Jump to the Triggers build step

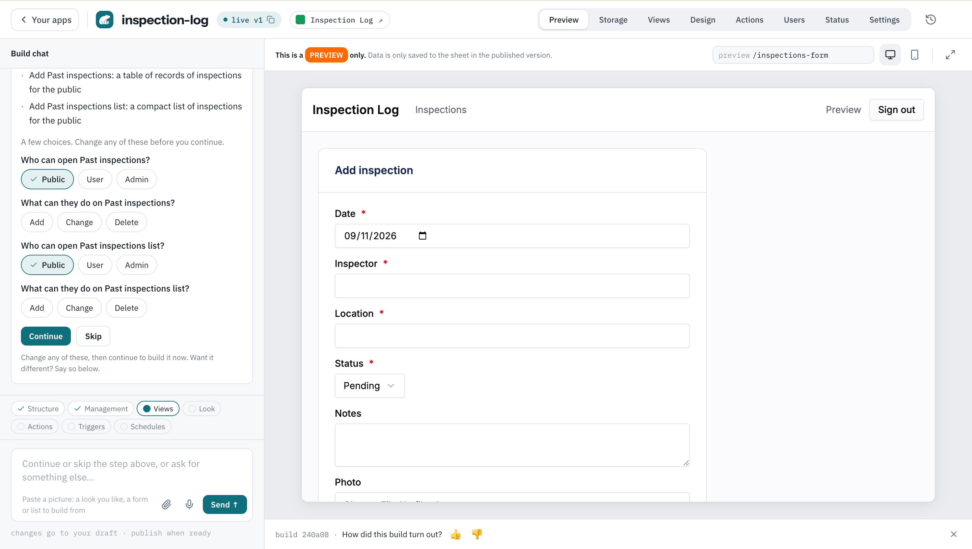pos(86,427)
